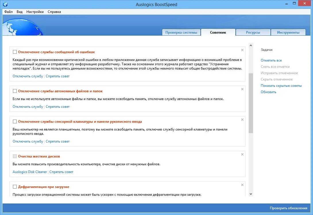The height and width of the screenshot is (215, 313).
Task: Dismiss the Дефрагментация при загрузке tip
Action: [242, 185]
